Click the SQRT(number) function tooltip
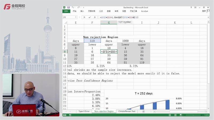Screen dimensions: 214x120 point(125,22)
